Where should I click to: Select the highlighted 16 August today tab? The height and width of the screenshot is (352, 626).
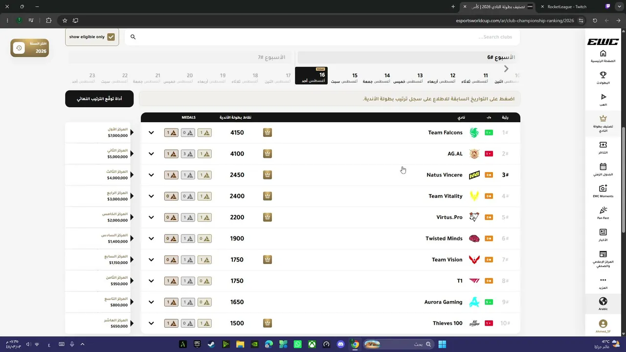click(312, 76)
